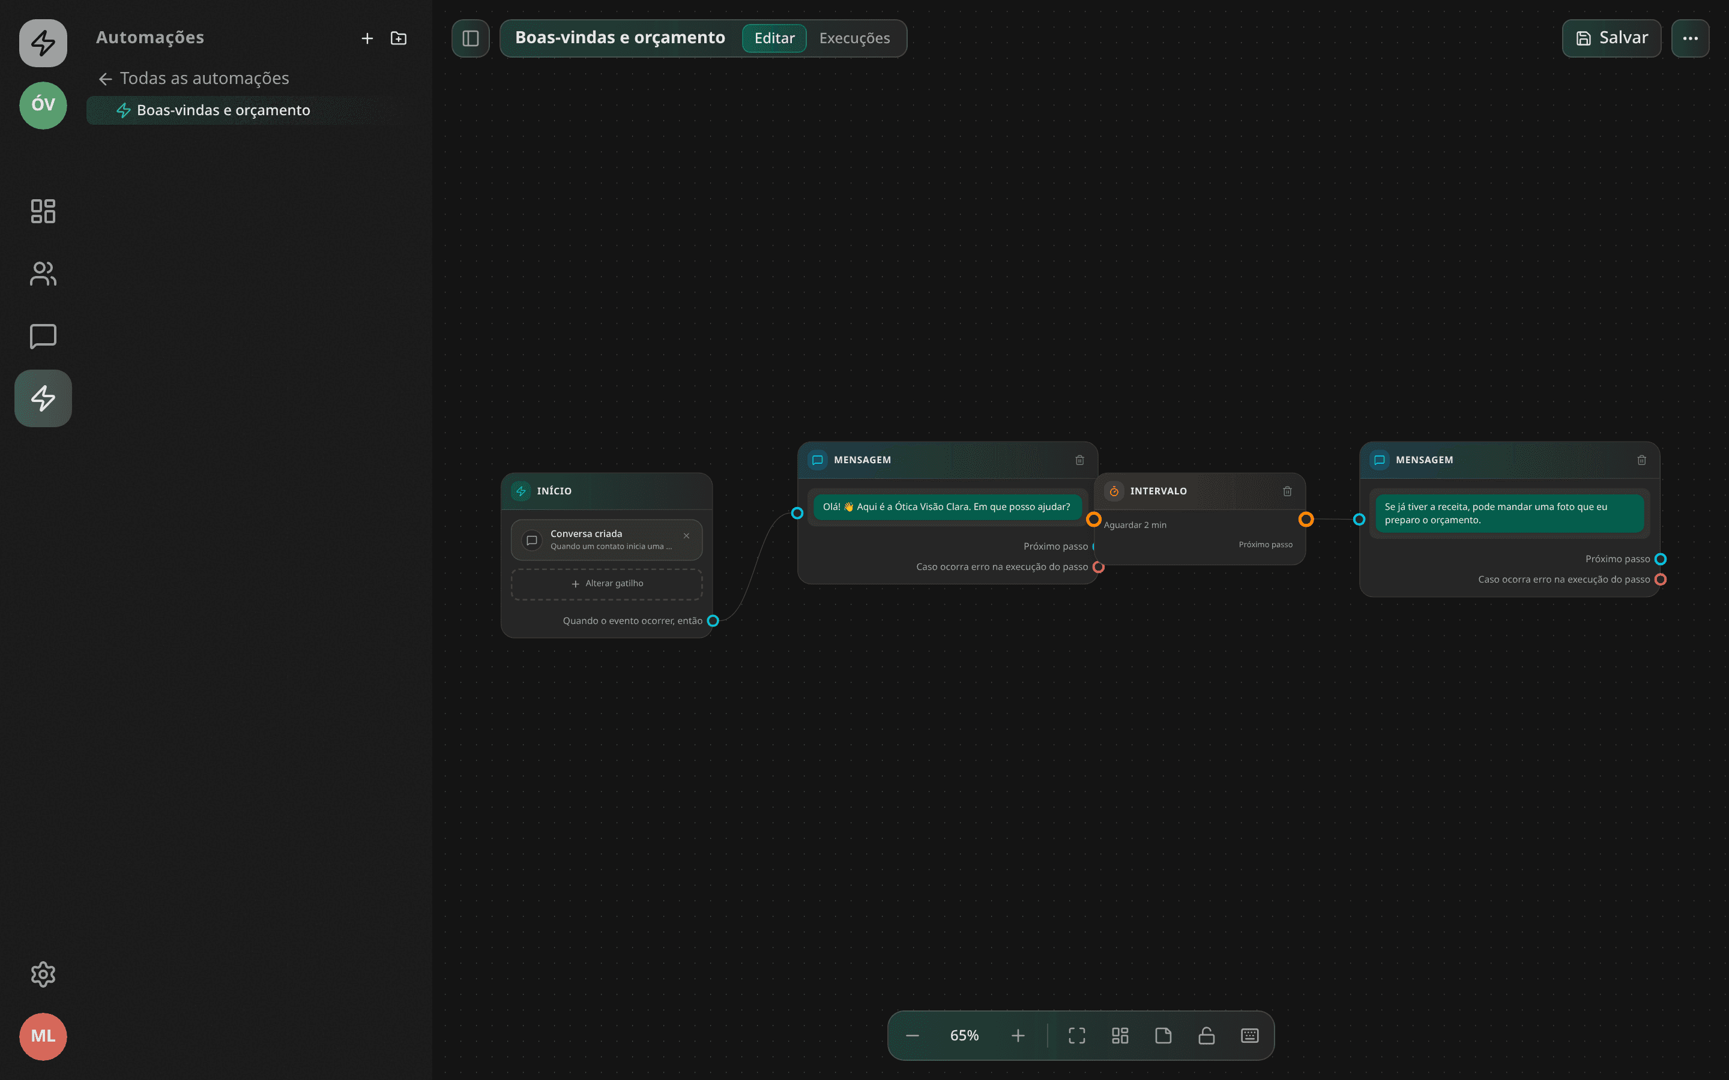Toggle the canvas lock icon
1729x1080 pixels.
[x=1207, y=1036]
